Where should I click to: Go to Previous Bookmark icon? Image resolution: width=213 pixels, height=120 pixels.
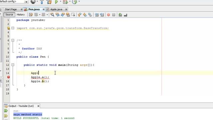click(x=80, y=15)
